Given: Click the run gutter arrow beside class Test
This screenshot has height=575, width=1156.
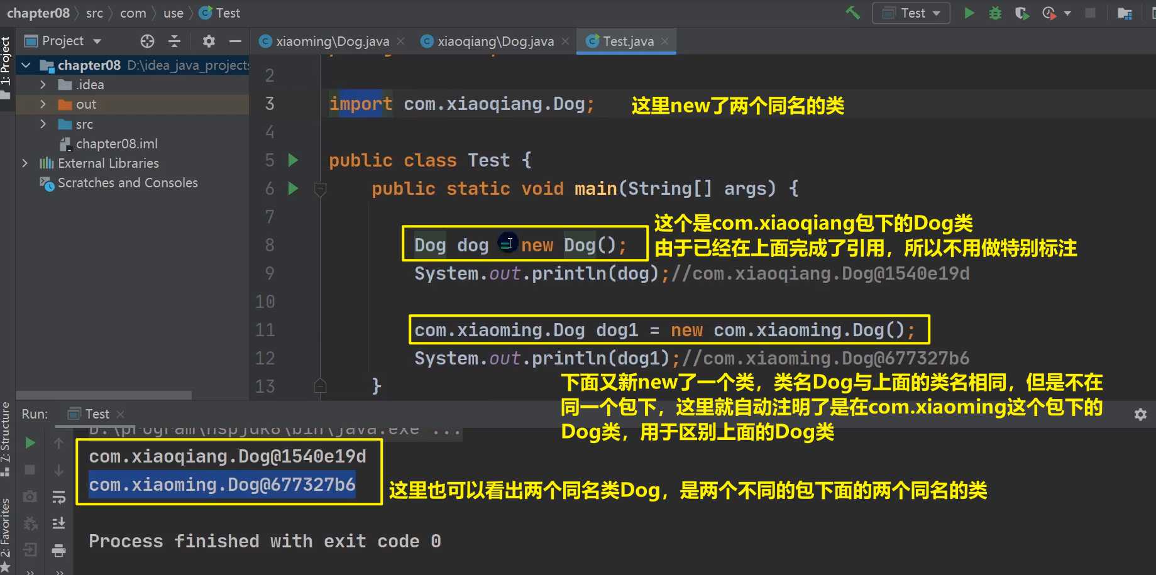Looking at the screenshot, I should tap(293, 160).
